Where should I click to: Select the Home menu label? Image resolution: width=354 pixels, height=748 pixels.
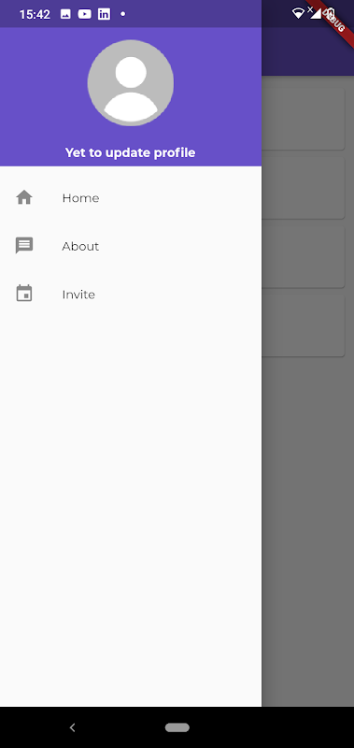(80, 198)
